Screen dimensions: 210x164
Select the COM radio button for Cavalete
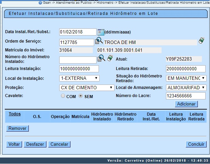click(x=63, y=96)
